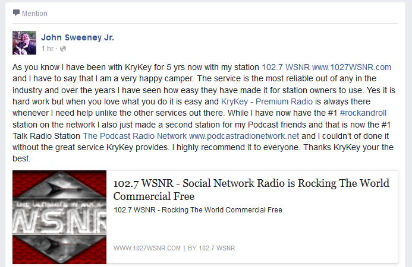Viewport: 412px width, 267px height.
Task: Click the Rocking The World Commercial Free description
Action: point(198,210)
